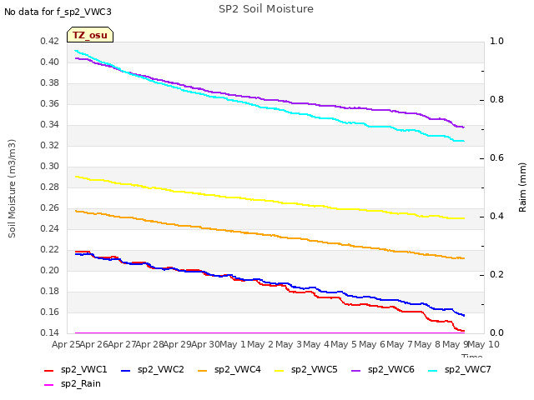Click the Apr 28 x-axis tick label

tap(150, 344)
